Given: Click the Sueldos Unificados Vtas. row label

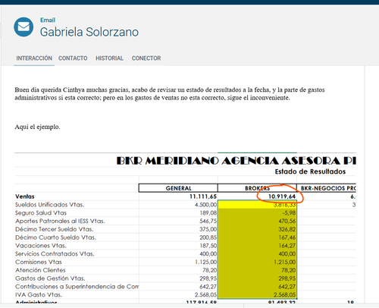Looking at the screenshot, I should pyautogui.click(x=50, y=205).
